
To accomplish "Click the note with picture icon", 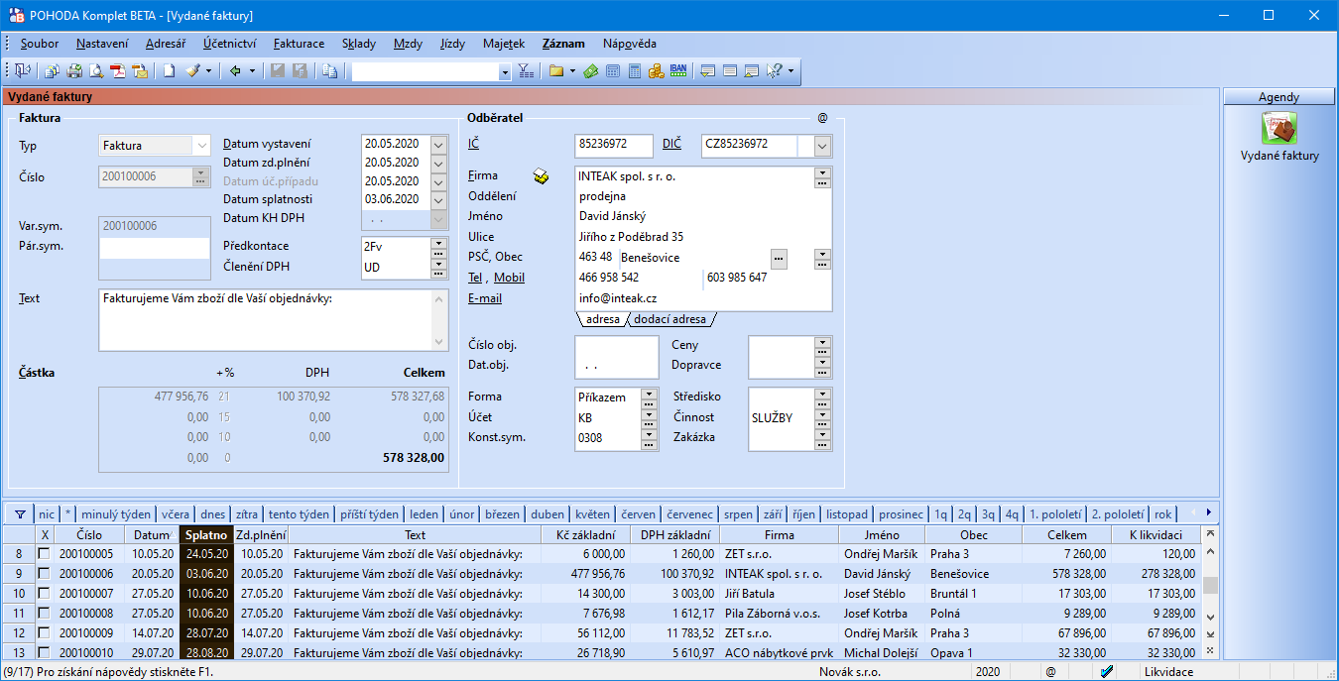I will 752,71.
